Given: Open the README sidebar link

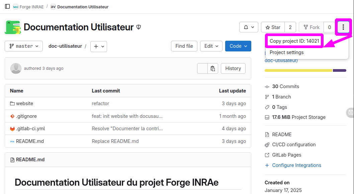Looking at the screenshot, I should (282, 135).
